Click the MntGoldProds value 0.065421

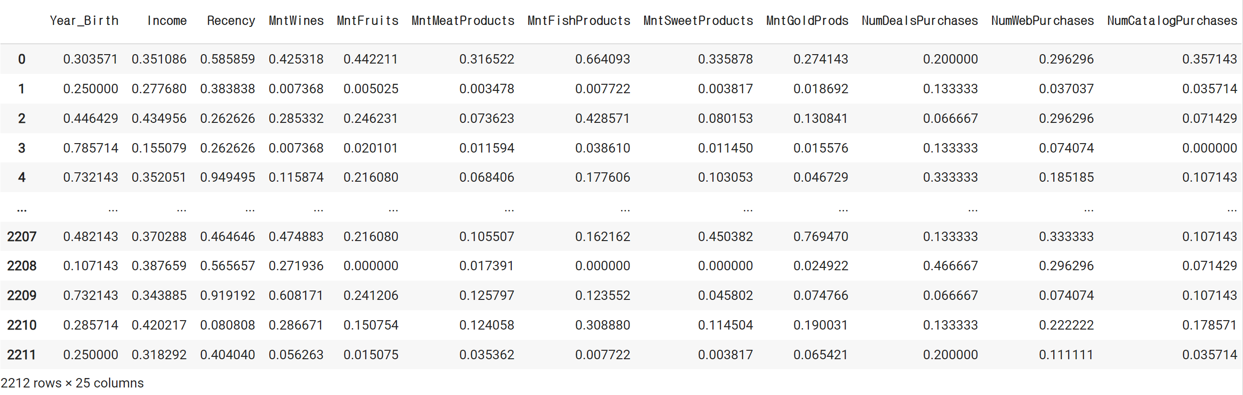pos(820,355)
